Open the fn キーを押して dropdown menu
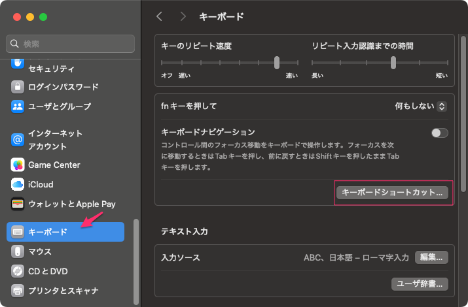 pos(421,106)
